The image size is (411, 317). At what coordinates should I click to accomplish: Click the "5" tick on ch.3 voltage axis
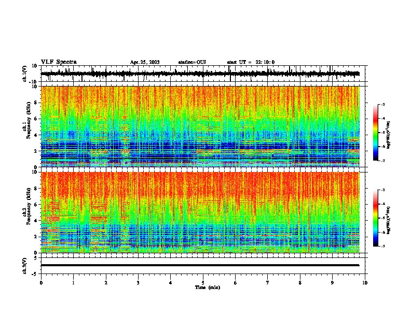(x=36, y=258)
